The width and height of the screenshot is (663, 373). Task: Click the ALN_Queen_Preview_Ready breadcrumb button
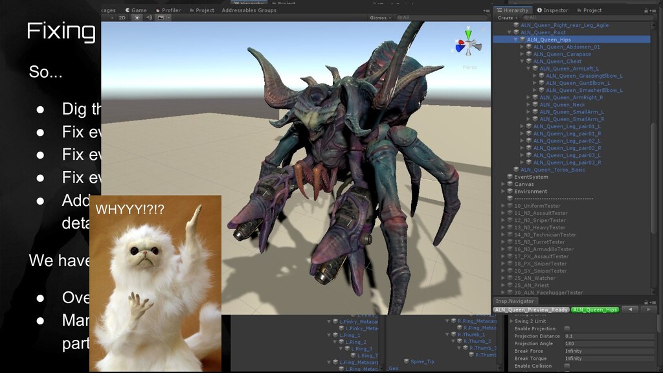click(x=531, y=310)
